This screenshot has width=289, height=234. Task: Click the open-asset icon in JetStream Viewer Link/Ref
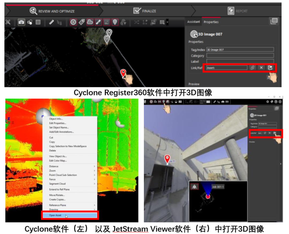(x=275, y=133)
